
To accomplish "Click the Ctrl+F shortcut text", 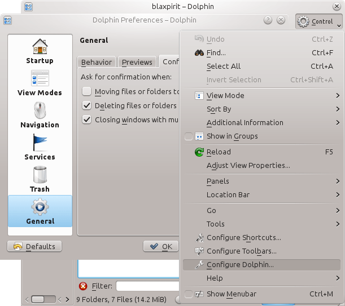I will (322, 53).
